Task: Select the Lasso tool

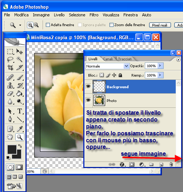Action: click(10, 60)
